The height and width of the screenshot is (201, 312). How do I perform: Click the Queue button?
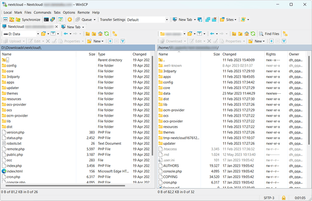coord(84,20)
